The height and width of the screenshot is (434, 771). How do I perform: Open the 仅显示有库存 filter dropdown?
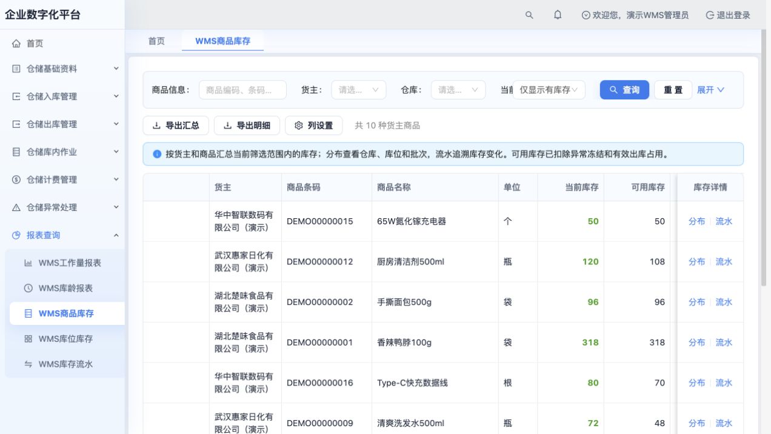pyautogui.click(x=549, y=90)
